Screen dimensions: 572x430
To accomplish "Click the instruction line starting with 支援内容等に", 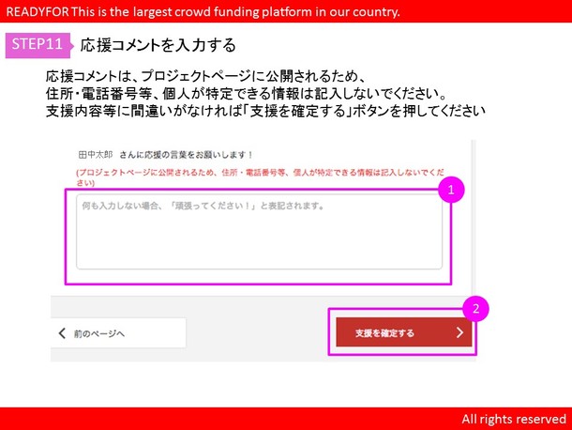I will pyautogui.click(x=264, y=111).
